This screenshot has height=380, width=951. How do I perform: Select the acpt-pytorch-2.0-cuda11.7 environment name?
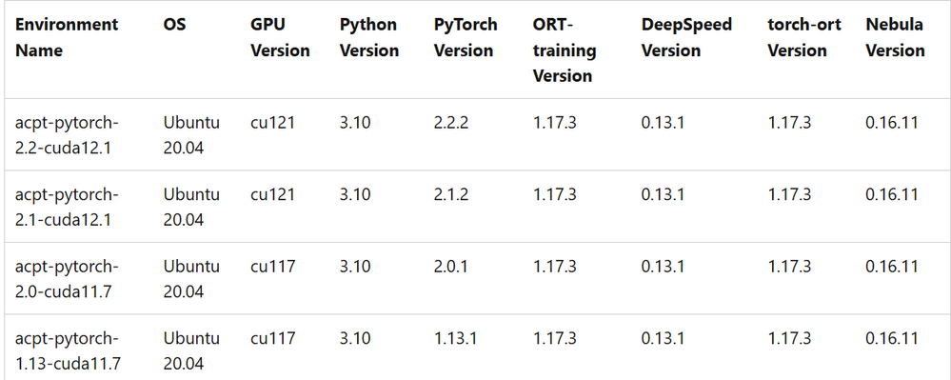point(67,279)
